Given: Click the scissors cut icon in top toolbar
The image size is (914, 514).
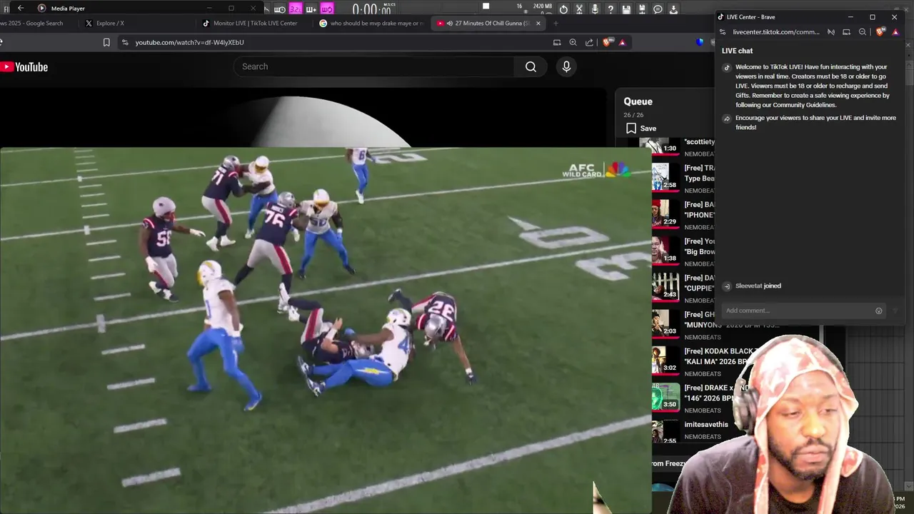Looking at the screenshot, I should (x=579, y=9).
